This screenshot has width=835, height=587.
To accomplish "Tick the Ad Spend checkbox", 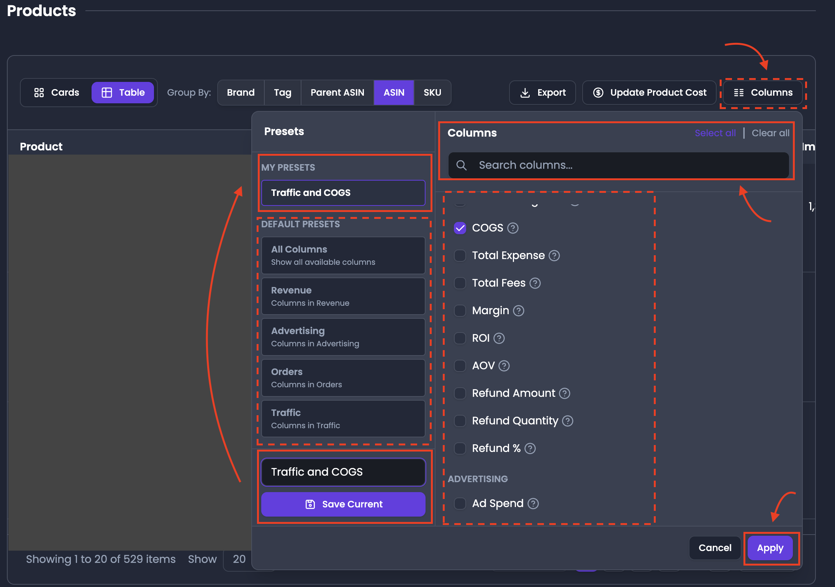I will tap(460, 504).
